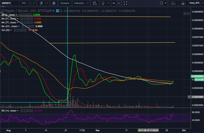Open candlestick chart style selector
The image size is (204, 133).
click(x=41, y=3)
